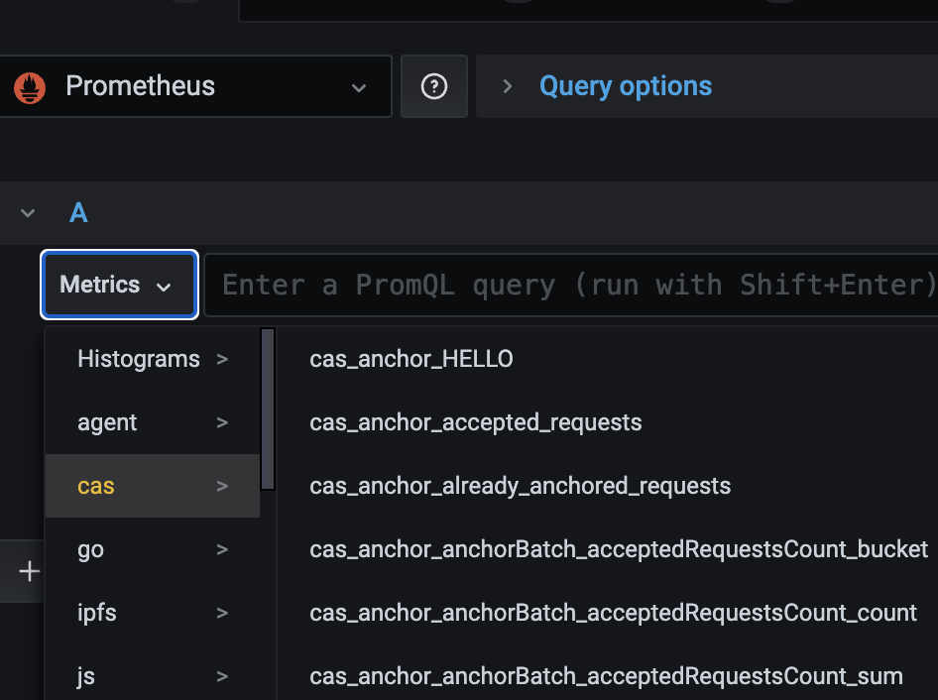The height and width of the screenshot is (700, 938).
Task: Select the js metrics category
Action: tap(153, 676)
